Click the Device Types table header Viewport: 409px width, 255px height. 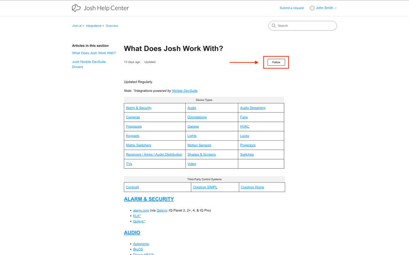click(x=204, y=100)
